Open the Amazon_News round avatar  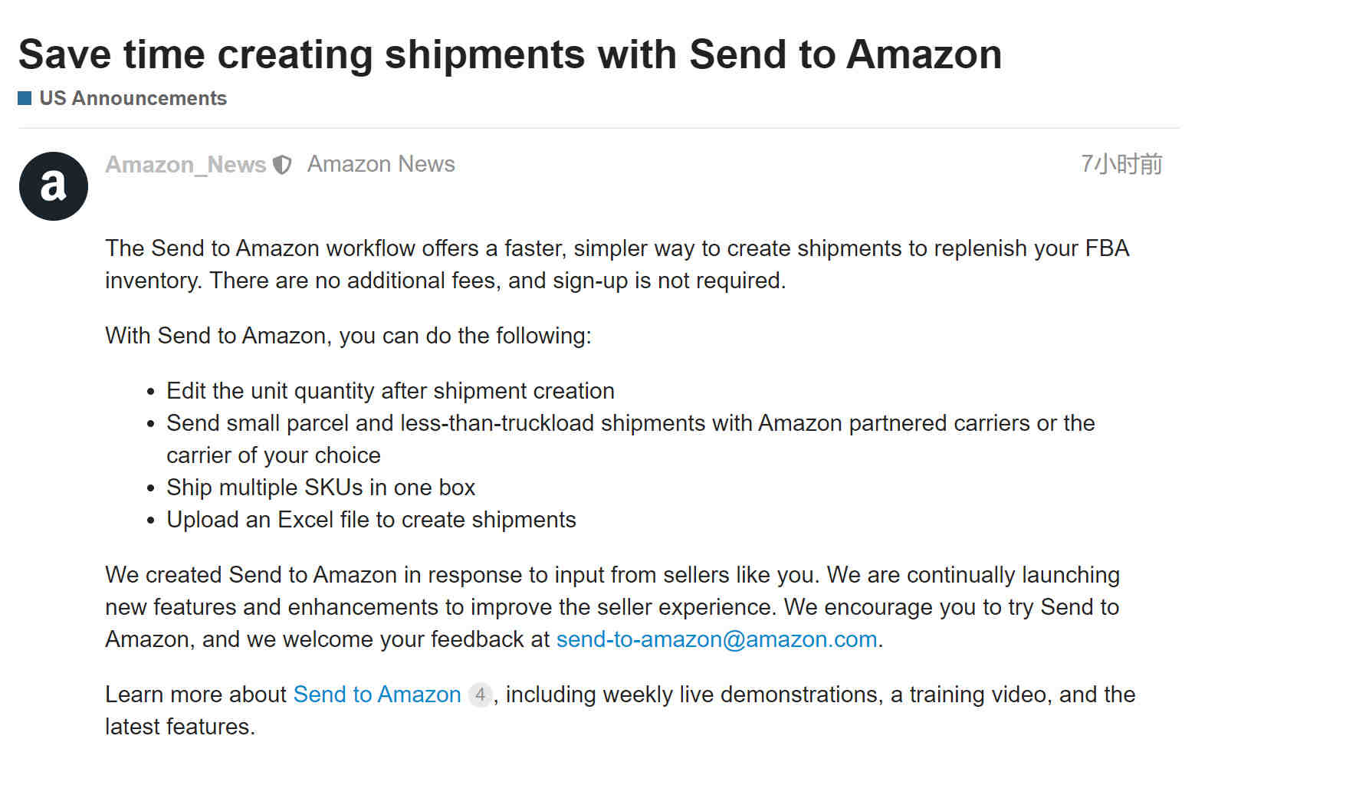[x=54, y=186]
